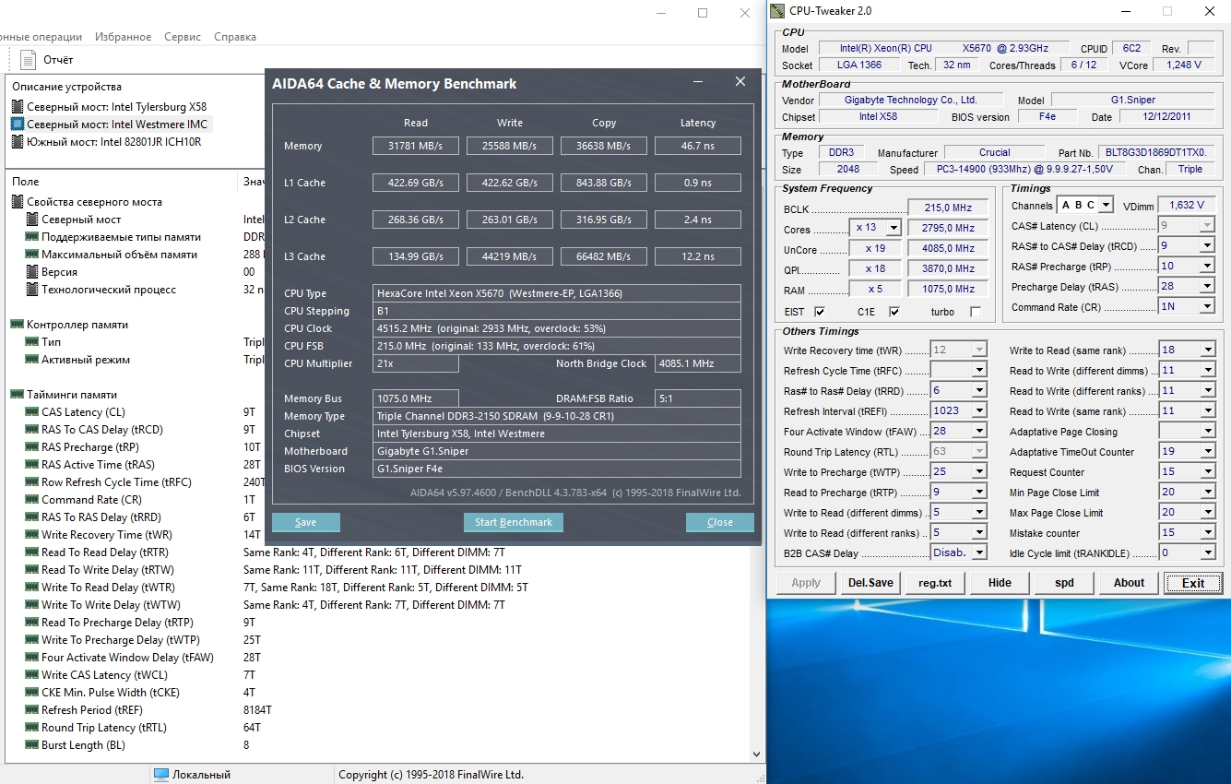Open the Channels A B C dropdown

[x=1106, y=205]
